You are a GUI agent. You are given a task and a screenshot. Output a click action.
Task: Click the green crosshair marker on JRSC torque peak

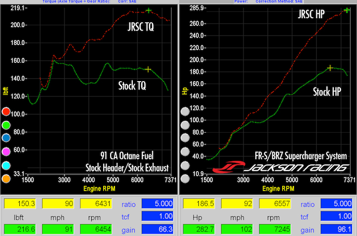pyautogui.click(x=149, y=10)
